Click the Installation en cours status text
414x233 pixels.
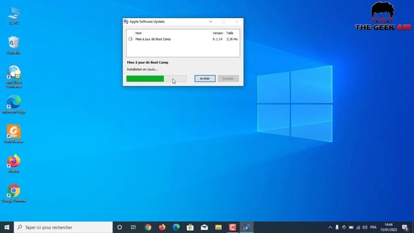(142, 69)
